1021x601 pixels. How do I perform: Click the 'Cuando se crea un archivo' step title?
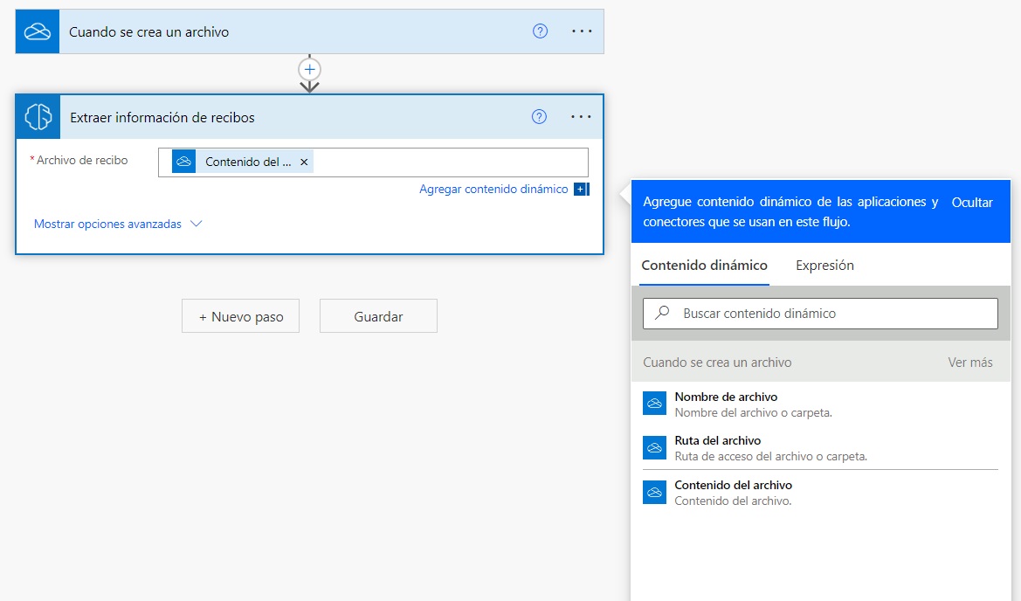[149, 32]
